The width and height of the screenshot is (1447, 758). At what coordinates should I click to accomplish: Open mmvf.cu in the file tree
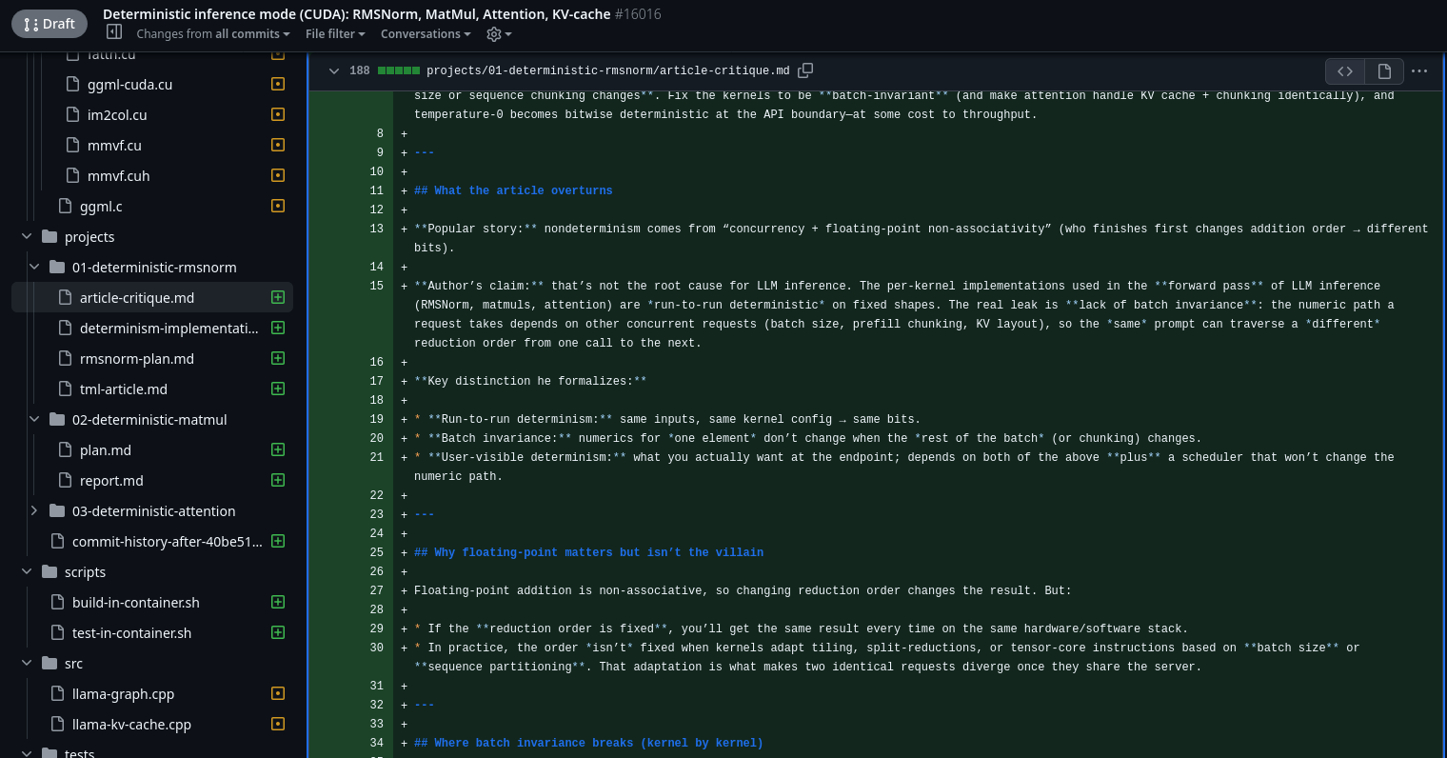coord(114,146)
